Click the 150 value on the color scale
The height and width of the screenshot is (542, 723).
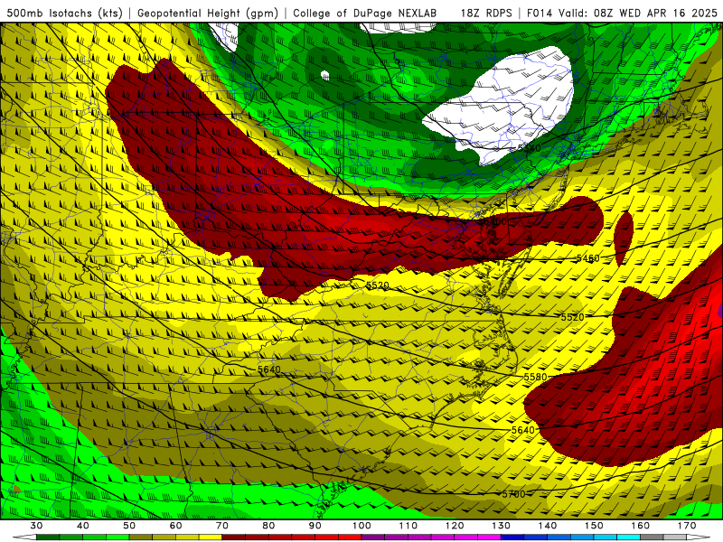[x=595, y=526]
